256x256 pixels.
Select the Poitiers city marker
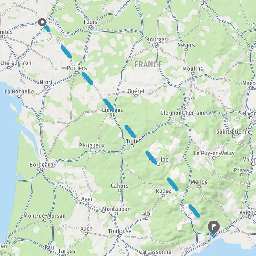(x=77, y=73)
